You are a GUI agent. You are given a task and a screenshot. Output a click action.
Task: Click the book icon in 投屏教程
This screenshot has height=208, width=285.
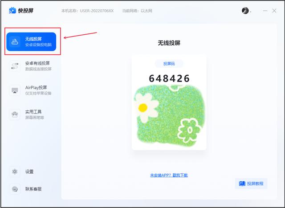click(242, 184)
